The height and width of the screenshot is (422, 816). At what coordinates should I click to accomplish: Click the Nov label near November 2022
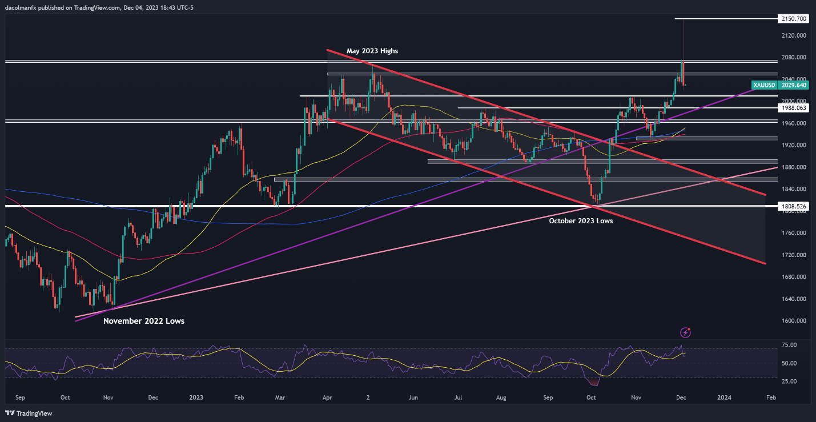pyautogui.click(x=108, y=397)
